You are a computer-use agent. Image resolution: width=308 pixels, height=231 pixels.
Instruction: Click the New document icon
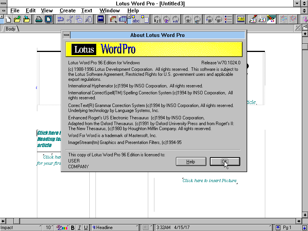click(8, 19)
